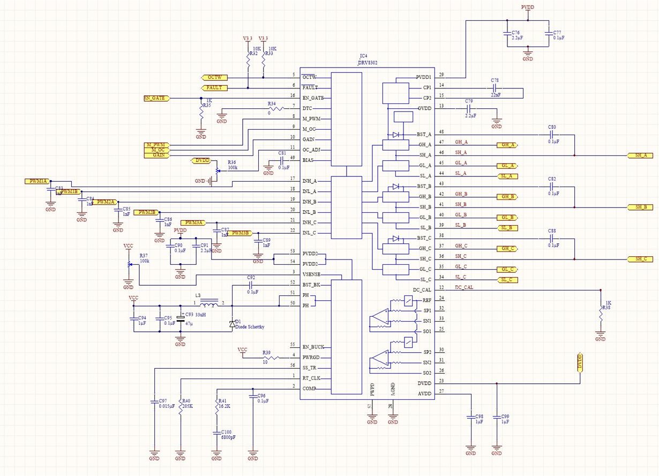Click the PWM3A port
659x476 pixels.
193,222
